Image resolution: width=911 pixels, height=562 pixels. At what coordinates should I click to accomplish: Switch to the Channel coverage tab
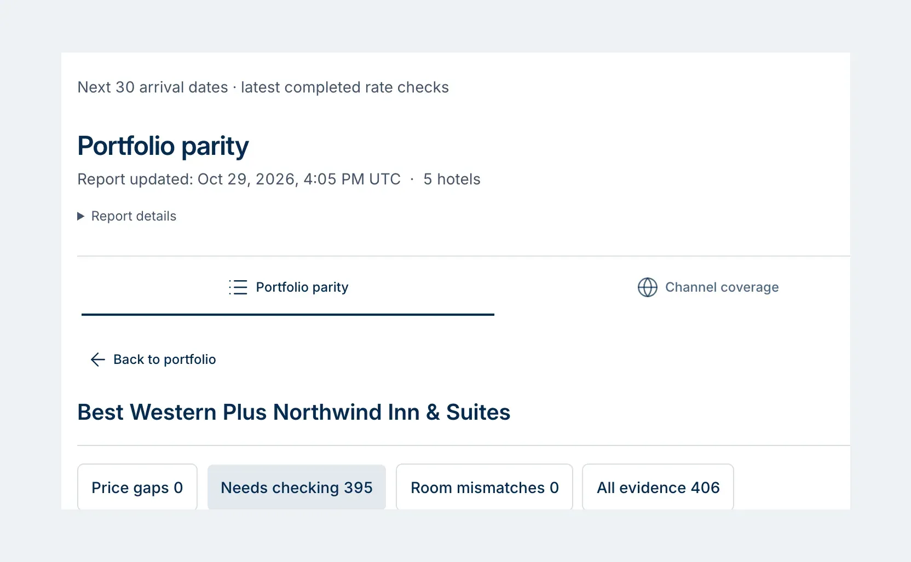tap(708, 287)
